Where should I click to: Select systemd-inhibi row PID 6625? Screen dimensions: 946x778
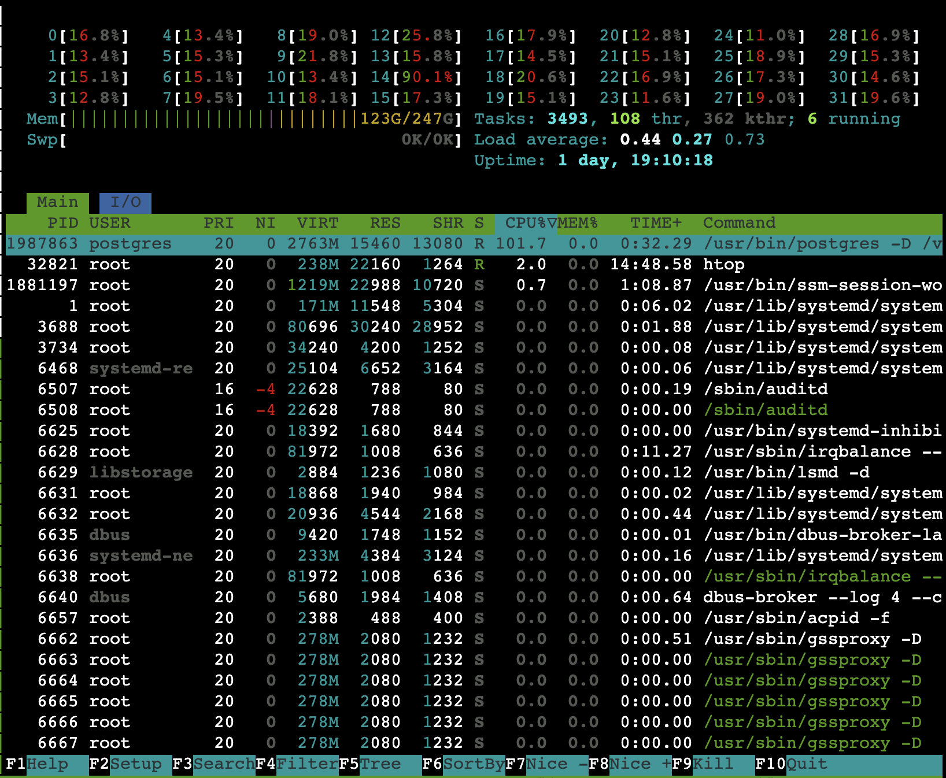[474, 431]
